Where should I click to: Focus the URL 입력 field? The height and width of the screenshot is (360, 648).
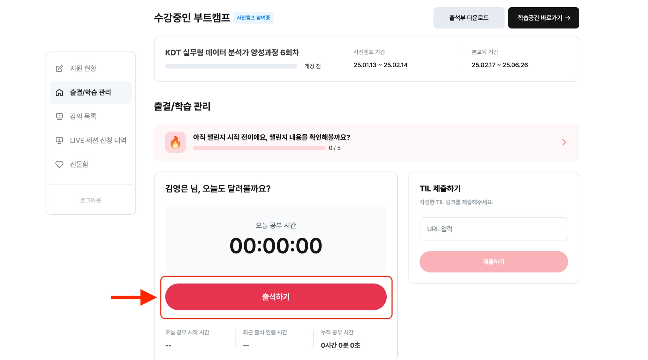point(494,229)
